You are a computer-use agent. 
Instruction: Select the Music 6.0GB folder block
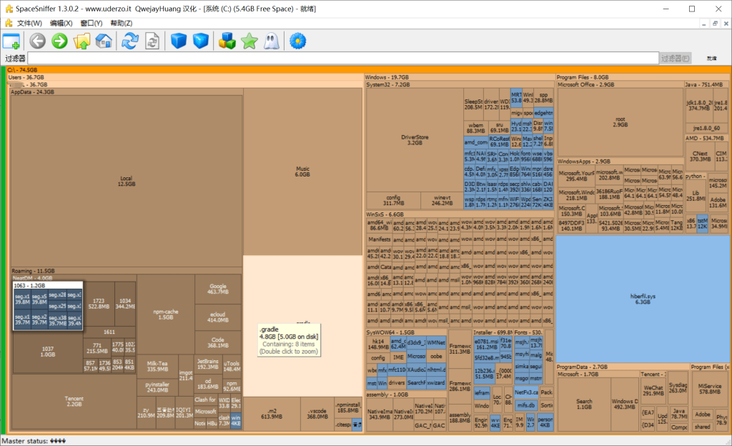(302, 172)
